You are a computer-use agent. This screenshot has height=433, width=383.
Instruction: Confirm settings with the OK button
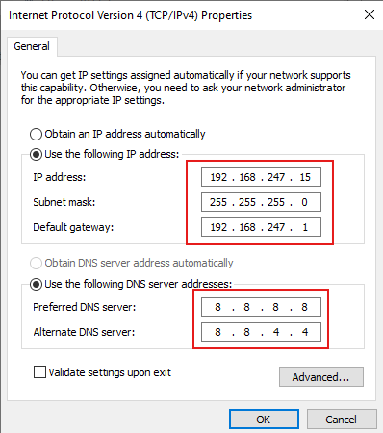pos(264,420)
